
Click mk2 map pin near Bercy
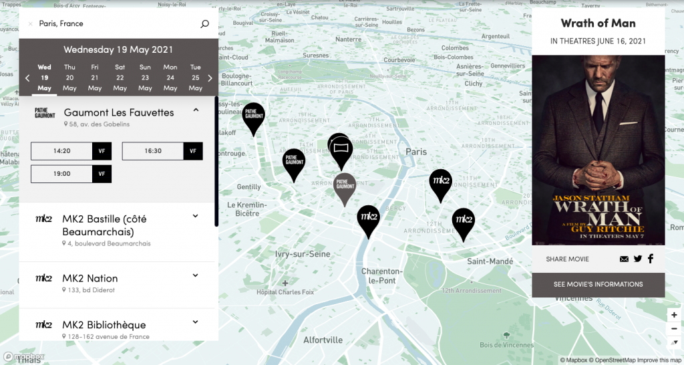[x=369, y=221]
